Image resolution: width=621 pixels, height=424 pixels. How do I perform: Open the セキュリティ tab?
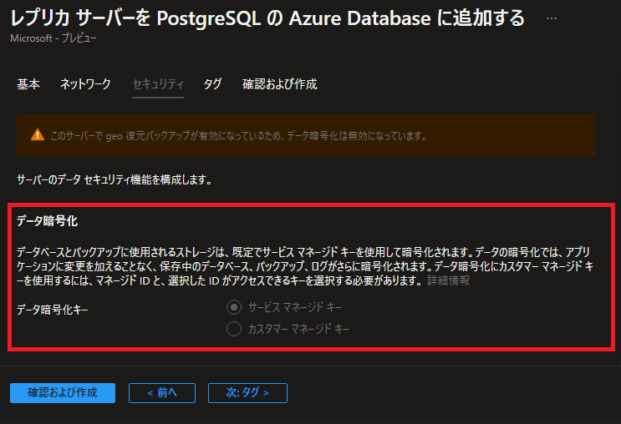(158, 83)
